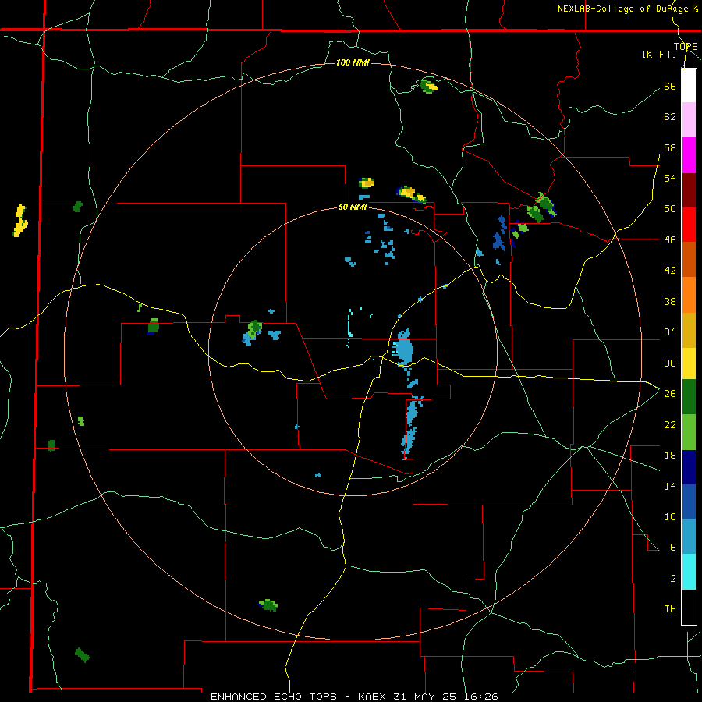Screen dimensions: 702x702
Task: Click the orange swatch at 38-42
Action: 689,295
